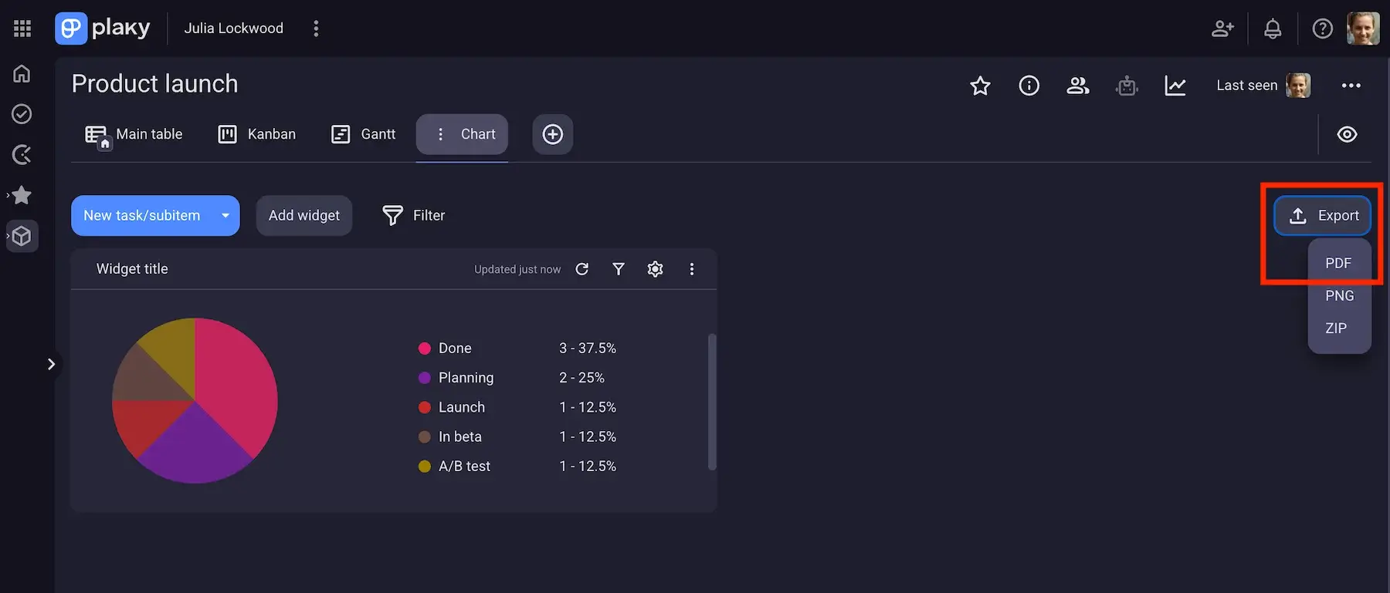Click the '3 - 37.5%' value
Viewport: 1390px width, 593px height.
click(x=588, y=349)
